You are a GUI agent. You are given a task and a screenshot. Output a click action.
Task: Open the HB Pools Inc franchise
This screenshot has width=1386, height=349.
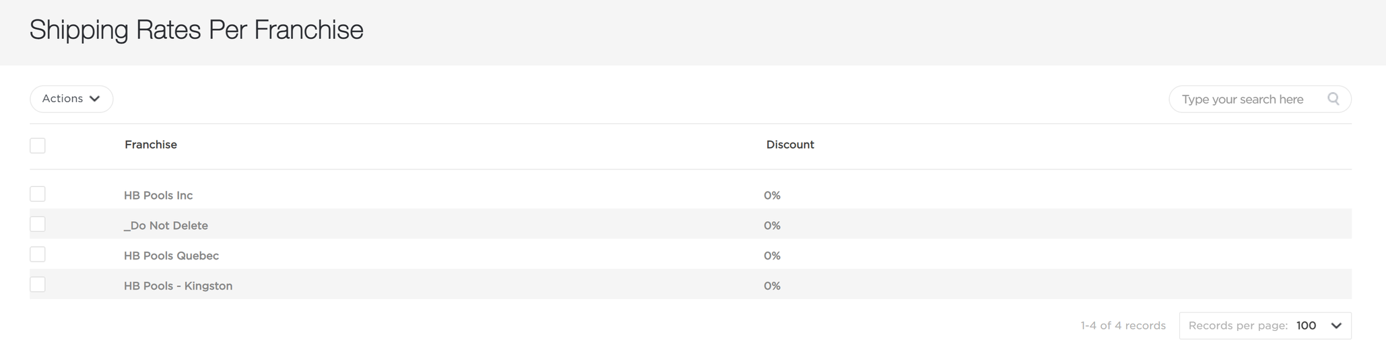[158, 195]
